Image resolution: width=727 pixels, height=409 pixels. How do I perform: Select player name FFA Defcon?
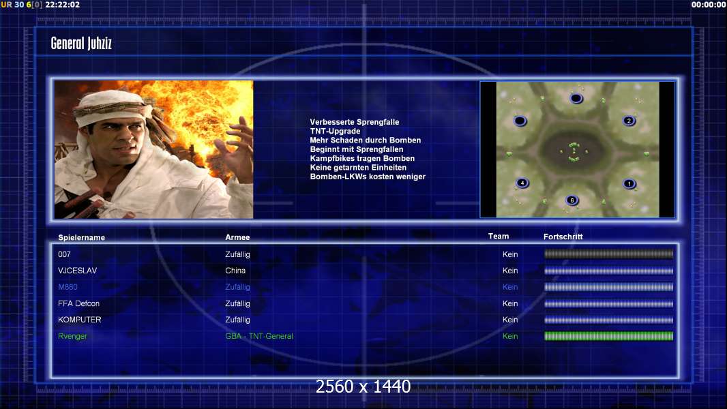click(79, 303)
